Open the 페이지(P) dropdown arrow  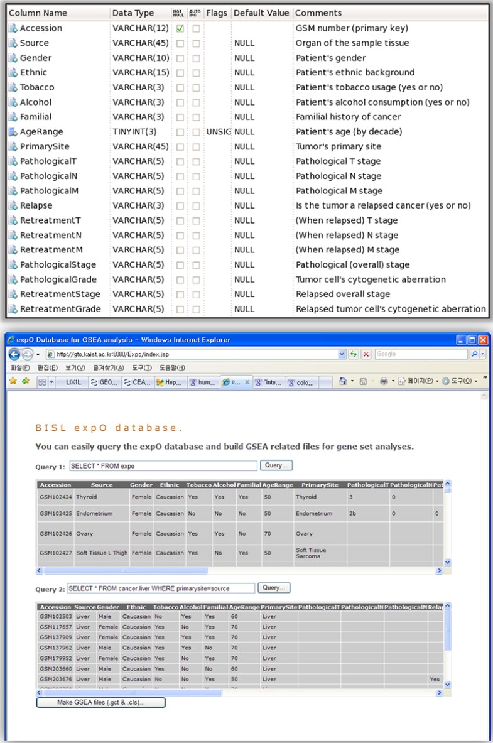pos(437,381)
